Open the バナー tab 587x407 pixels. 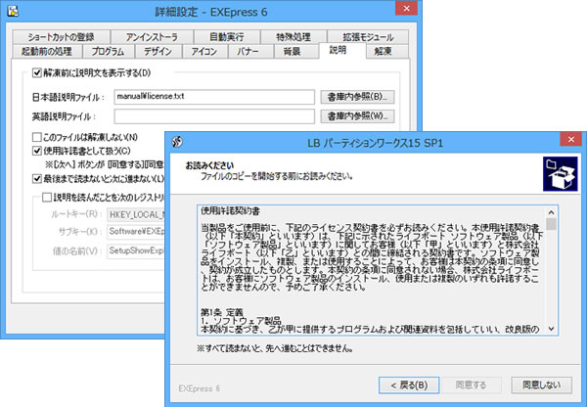pos(250,51)
